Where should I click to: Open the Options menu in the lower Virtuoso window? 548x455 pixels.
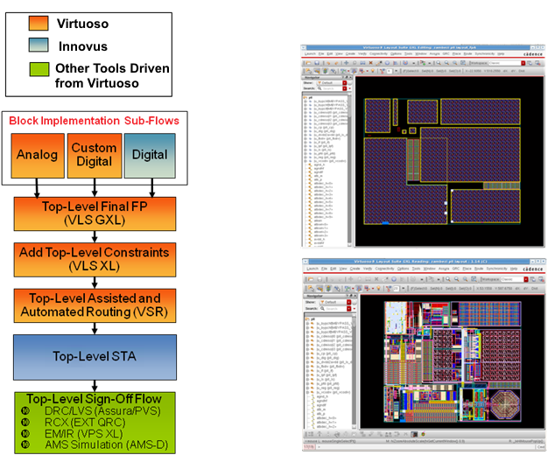[403, 269]
